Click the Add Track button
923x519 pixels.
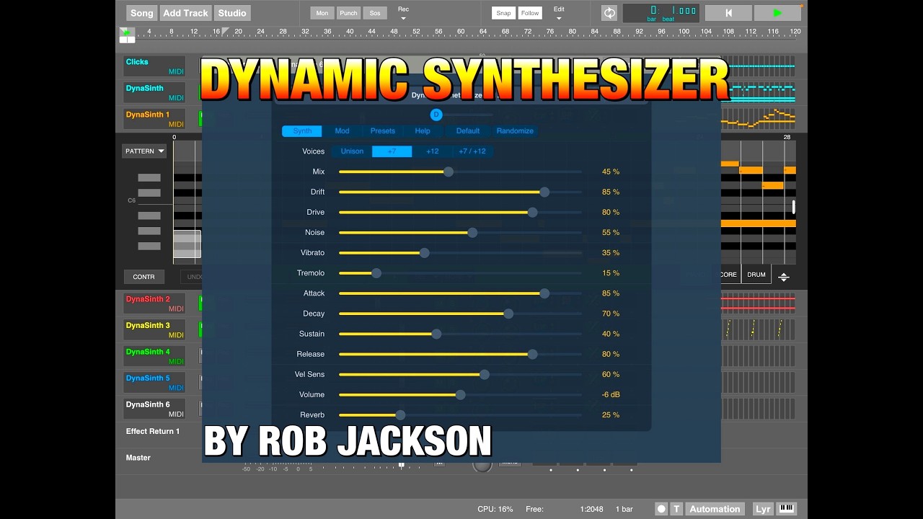click(x=185, y=13)
